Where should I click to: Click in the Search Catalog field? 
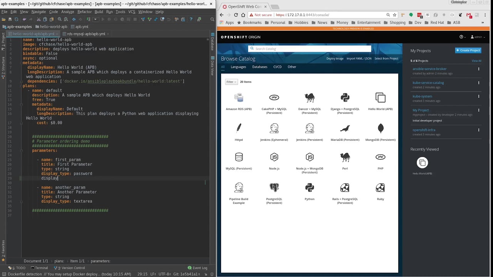coord(310,49)
